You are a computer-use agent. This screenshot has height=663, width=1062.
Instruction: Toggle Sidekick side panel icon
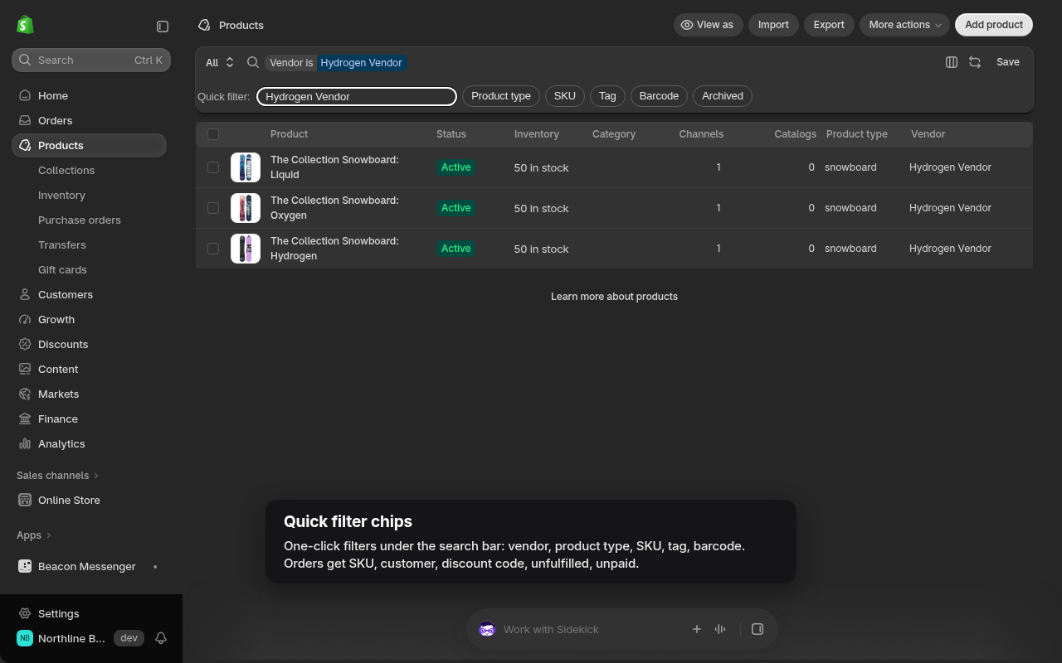(x=758, y=629)
